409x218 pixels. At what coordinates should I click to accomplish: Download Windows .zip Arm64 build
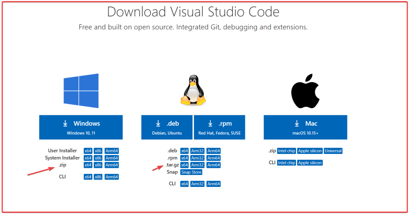112,165
